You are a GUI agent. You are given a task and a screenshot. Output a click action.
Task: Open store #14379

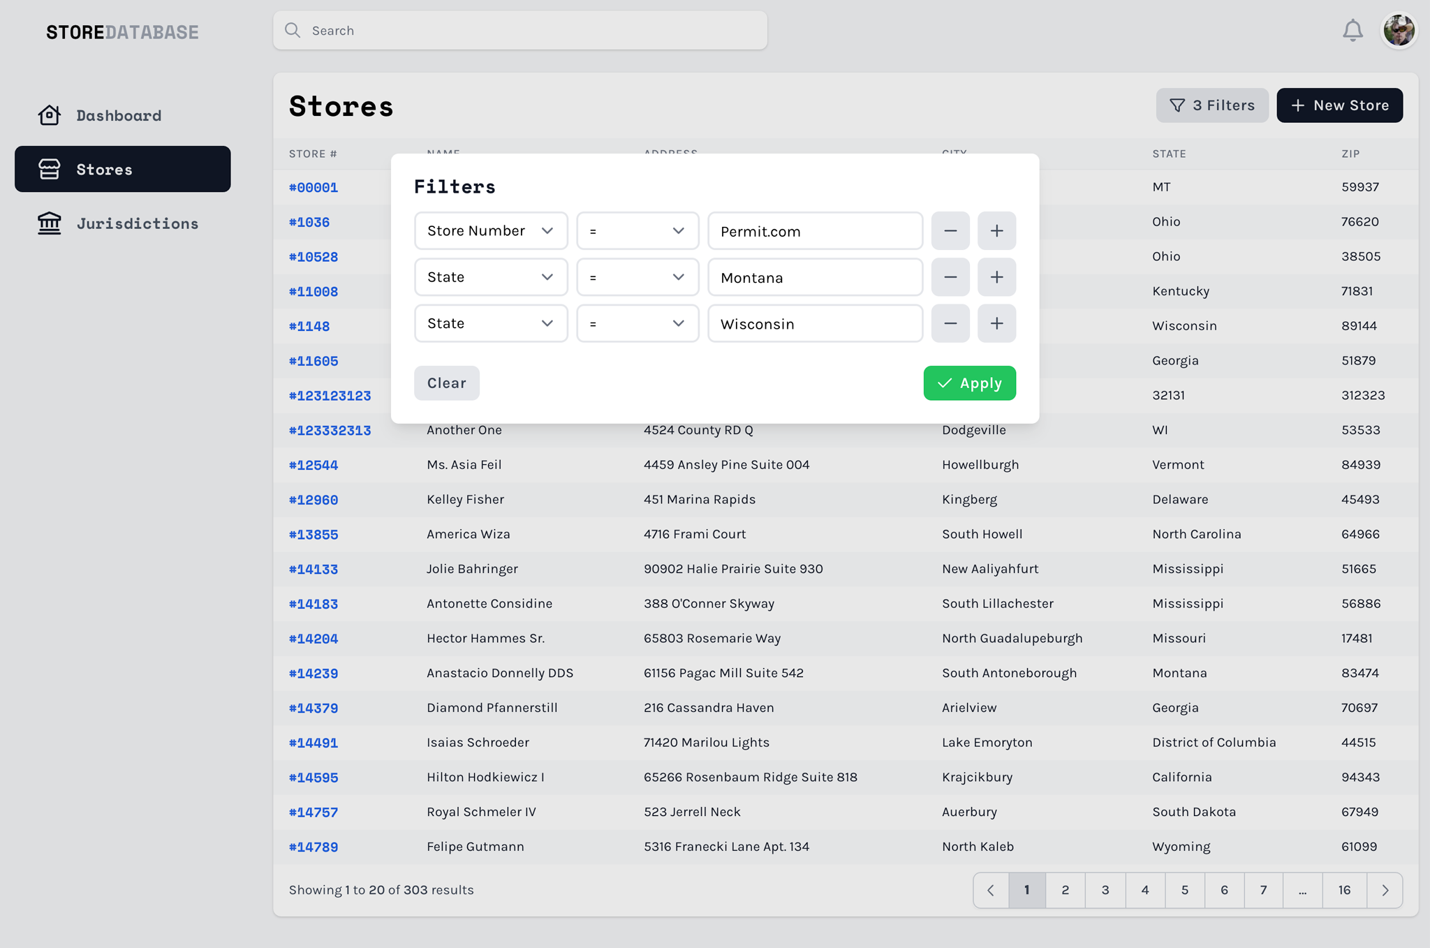tap(314, 709)
